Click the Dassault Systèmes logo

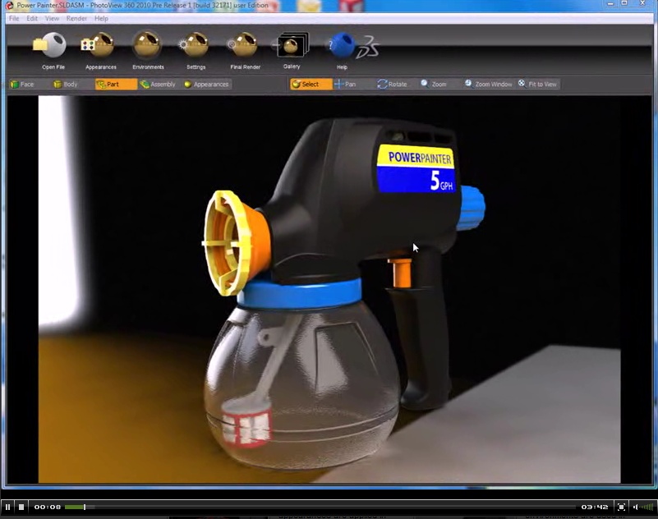coord(369,47)
